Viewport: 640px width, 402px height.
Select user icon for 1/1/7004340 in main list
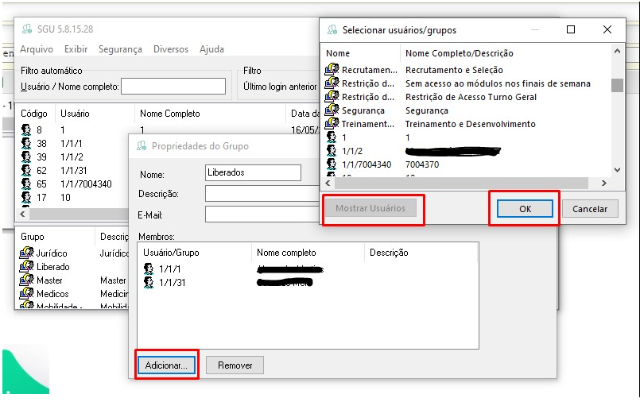pos(26,184)
